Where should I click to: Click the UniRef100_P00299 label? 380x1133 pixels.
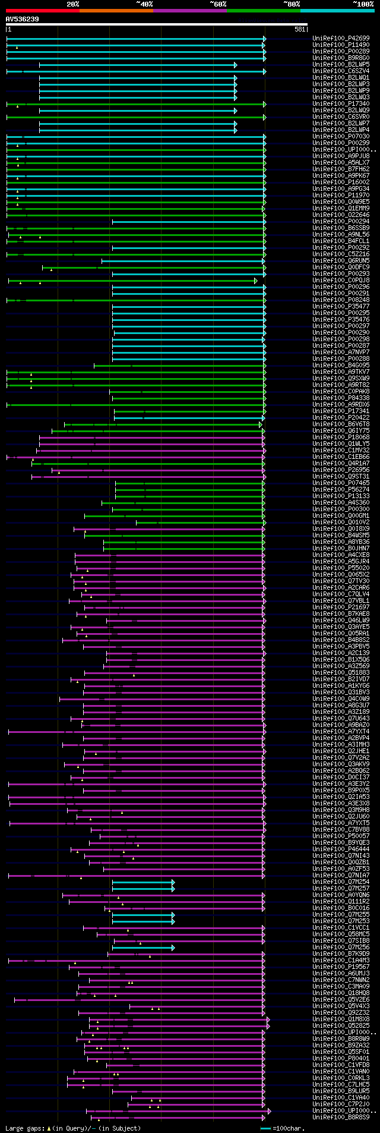(341, 143)
